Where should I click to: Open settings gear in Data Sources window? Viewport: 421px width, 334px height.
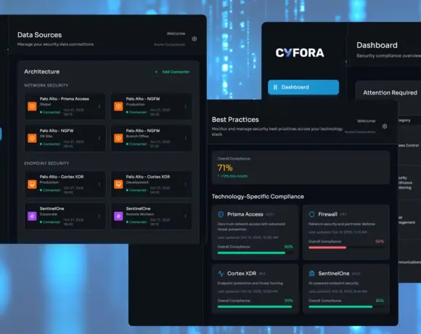pyautogui.click(x=195, y=39)
